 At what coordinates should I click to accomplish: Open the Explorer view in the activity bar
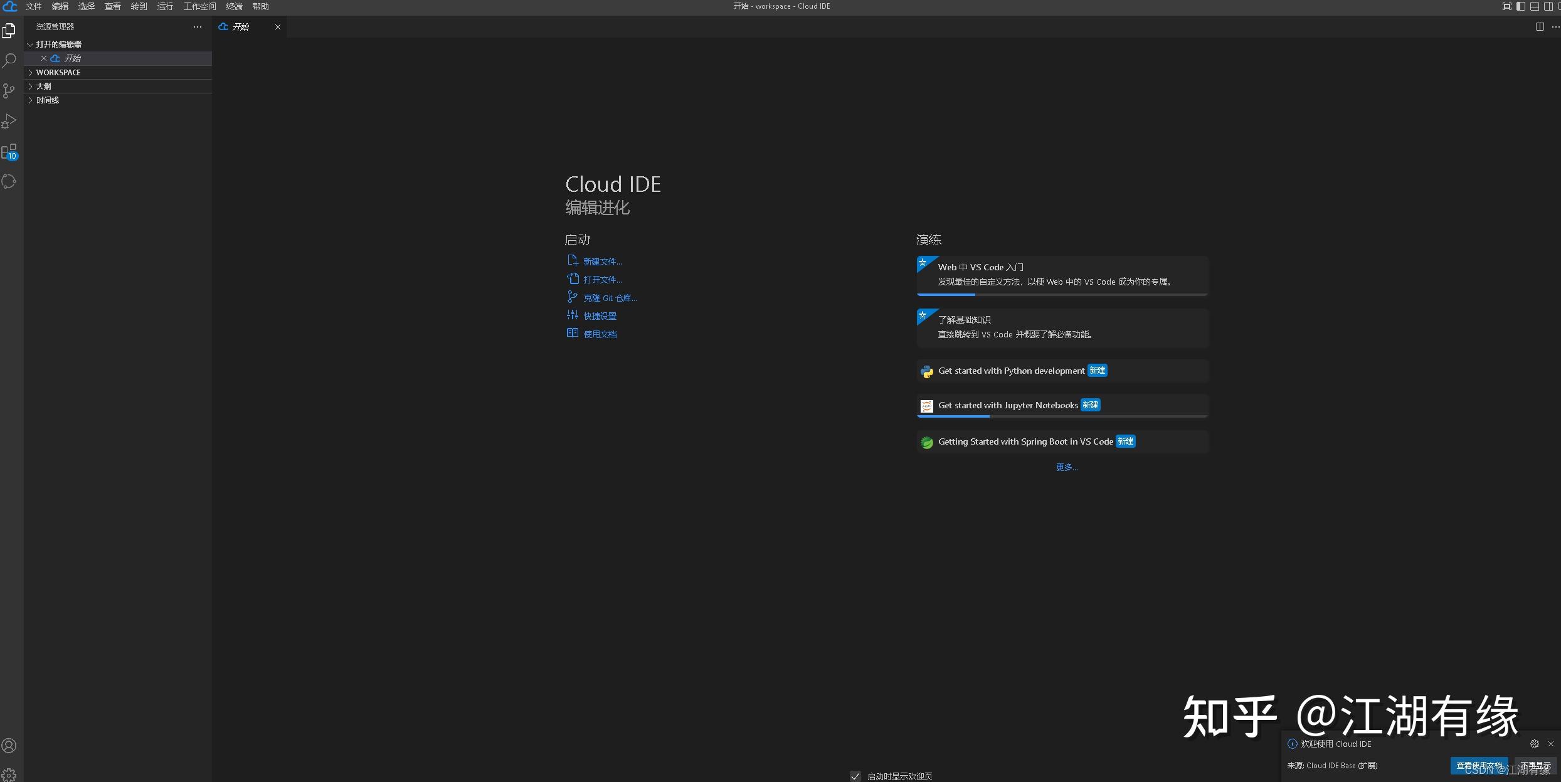9,30
